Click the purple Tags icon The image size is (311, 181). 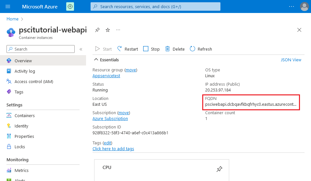pos(9,91)
